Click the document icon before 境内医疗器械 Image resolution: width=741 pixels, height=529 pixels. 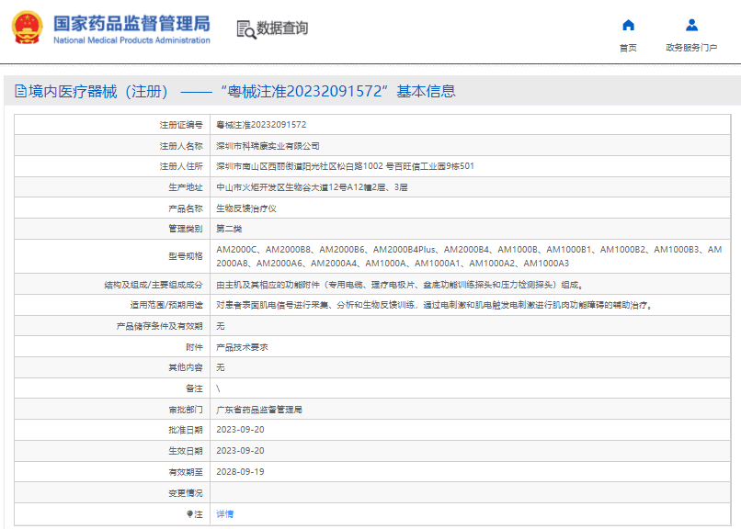coord(20,91)
